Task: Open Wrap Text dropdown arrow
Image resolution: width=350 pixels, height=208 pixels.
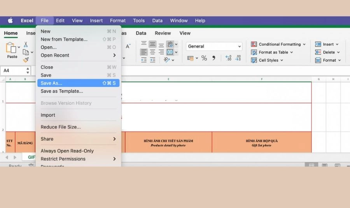Action: click(176, 44)
